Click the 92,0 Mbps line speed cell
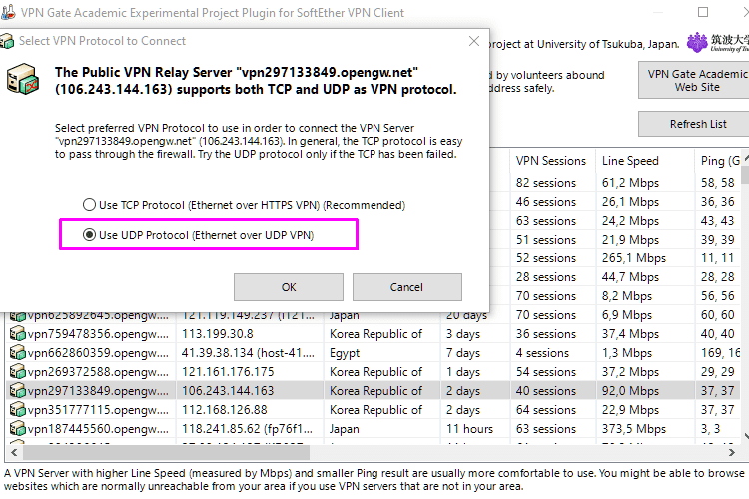749x499 pixels. 630,391
